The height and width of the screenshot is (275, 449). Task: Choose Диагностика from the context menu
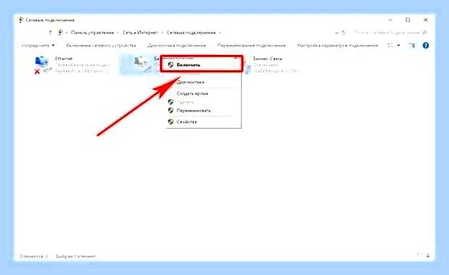point(190,82)
